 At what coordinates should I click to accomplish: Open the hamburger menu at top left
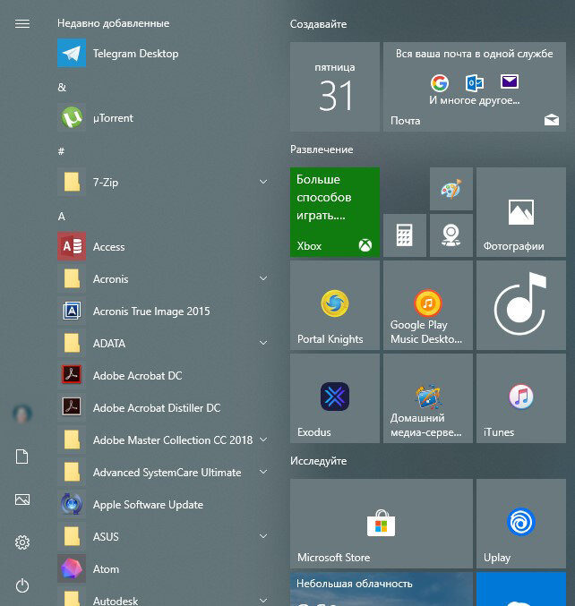click(x=22, y=24)
